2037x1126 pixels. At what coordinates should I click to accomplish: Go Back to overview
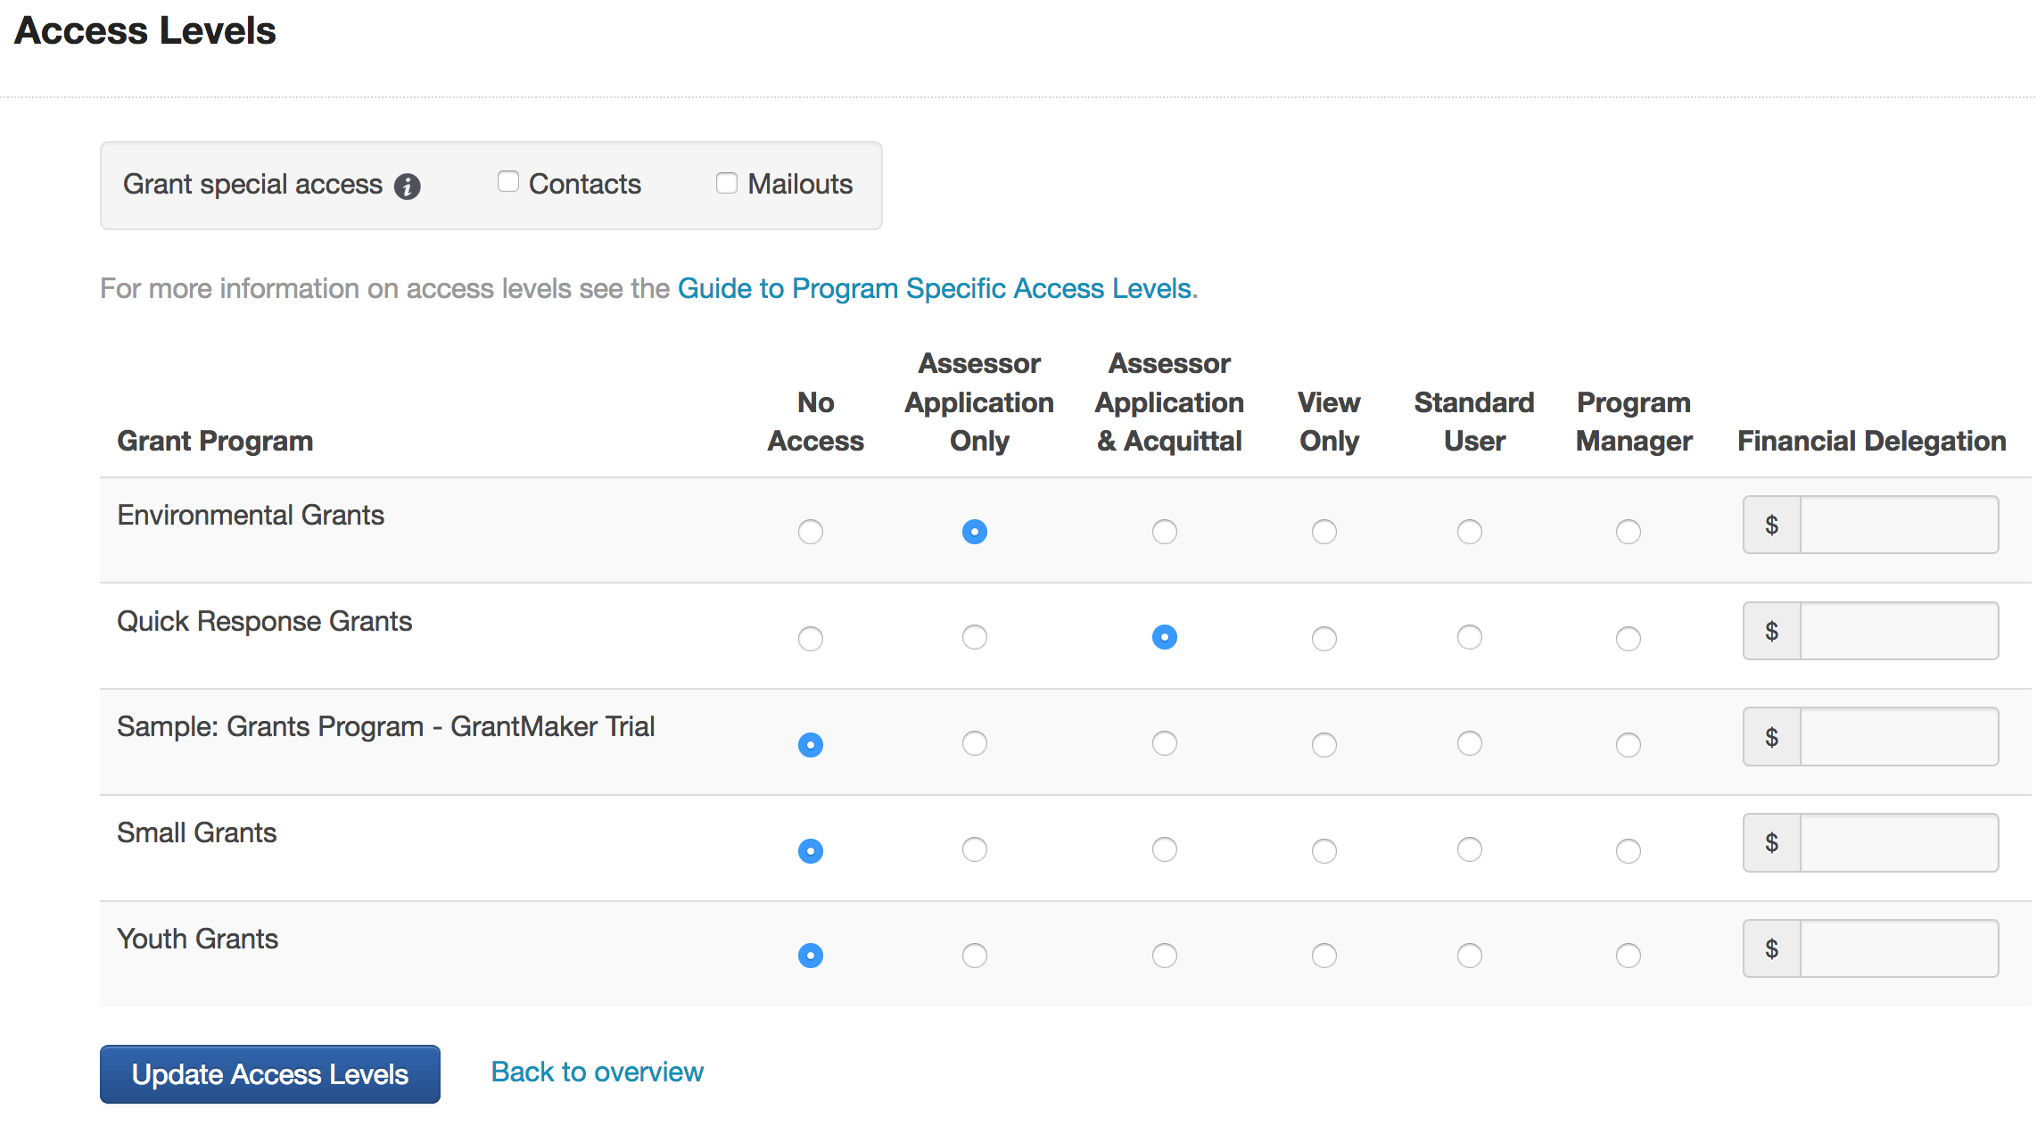point(597,1072)
